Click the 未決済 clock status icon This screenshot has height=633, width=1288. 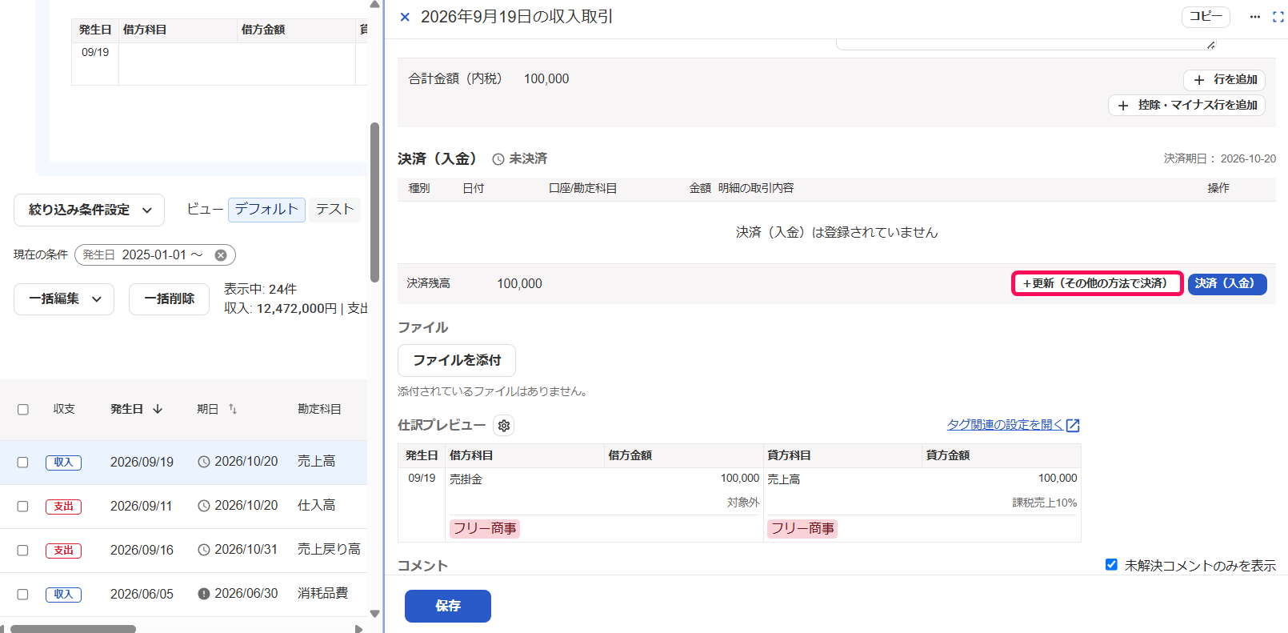pyautogui.click(x=498, y=159)
